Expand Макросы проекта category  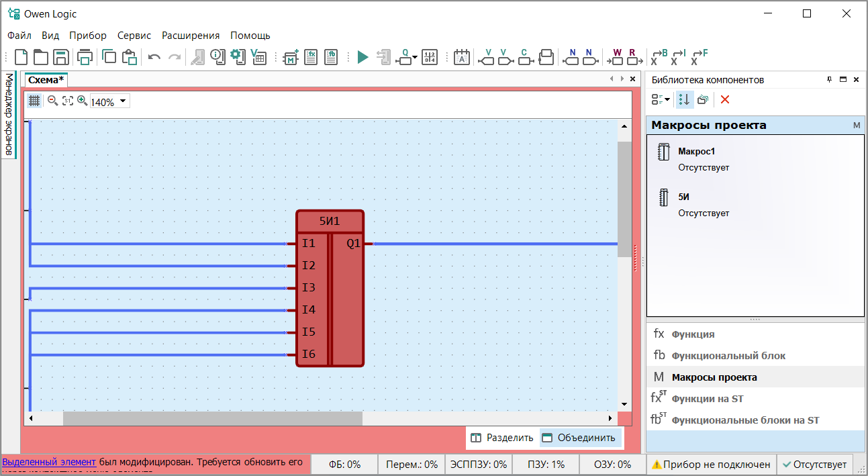tap(755, 377)
